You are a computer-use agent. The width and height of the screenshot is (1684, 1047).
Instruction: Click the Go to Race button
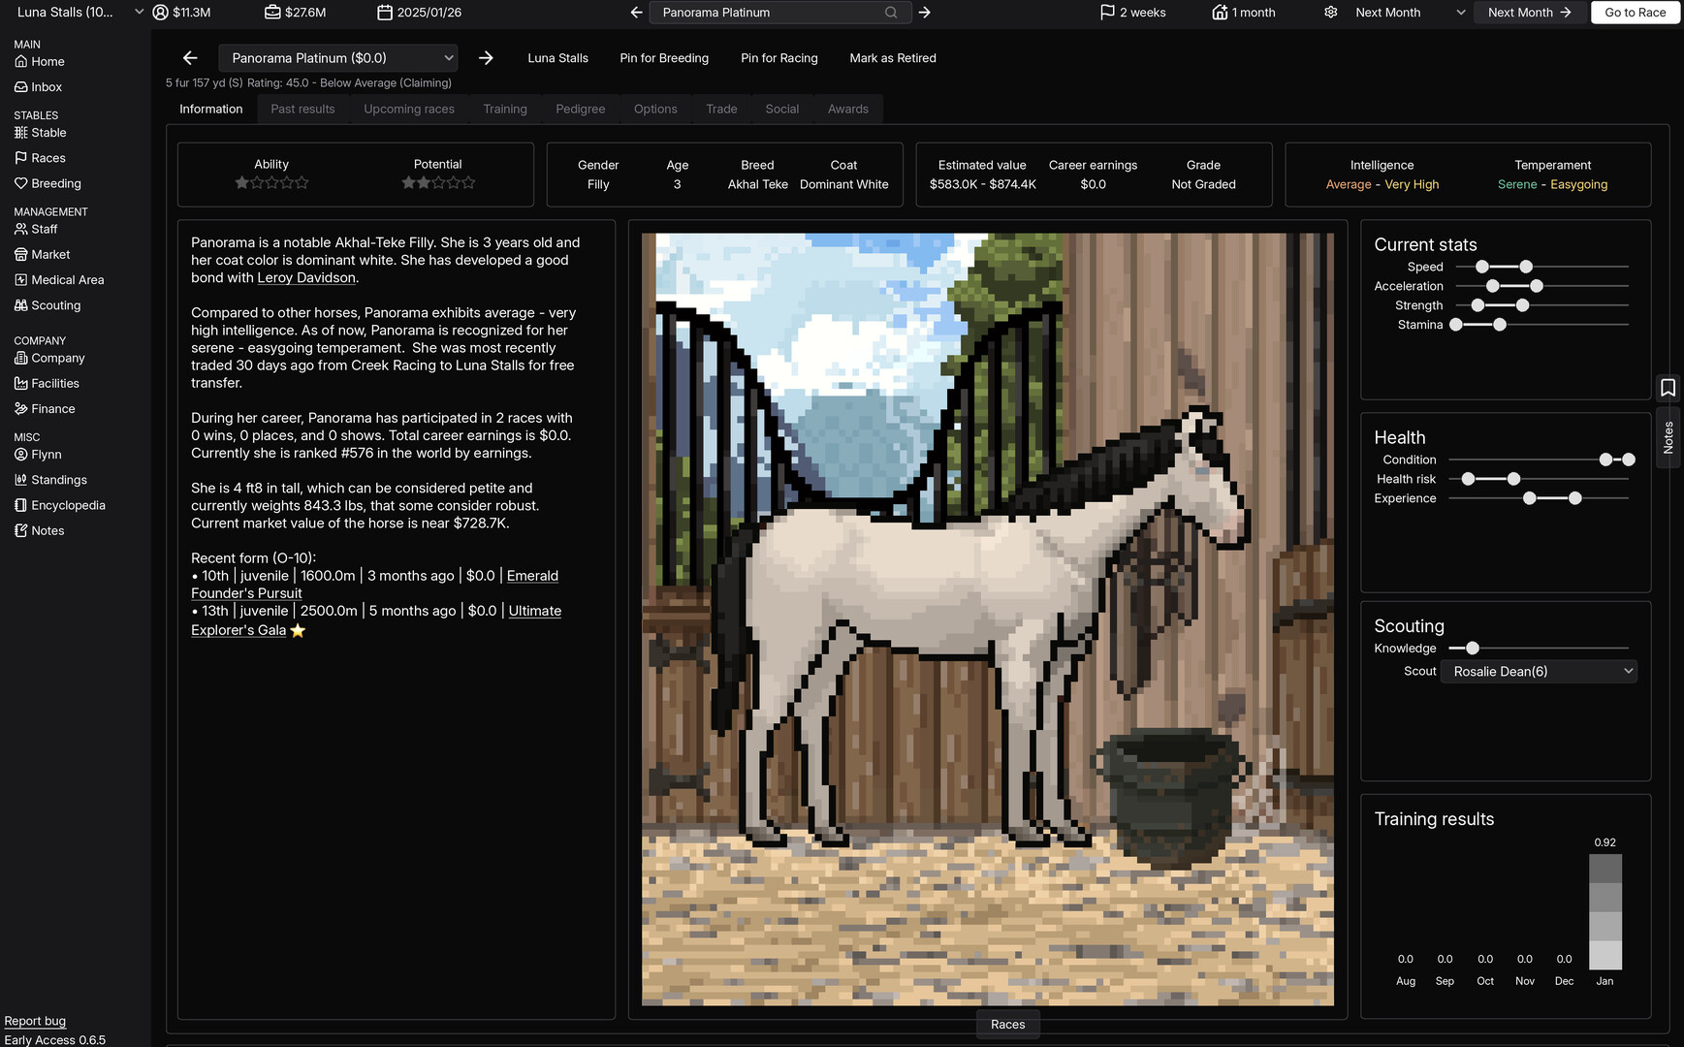(1636, 13)
